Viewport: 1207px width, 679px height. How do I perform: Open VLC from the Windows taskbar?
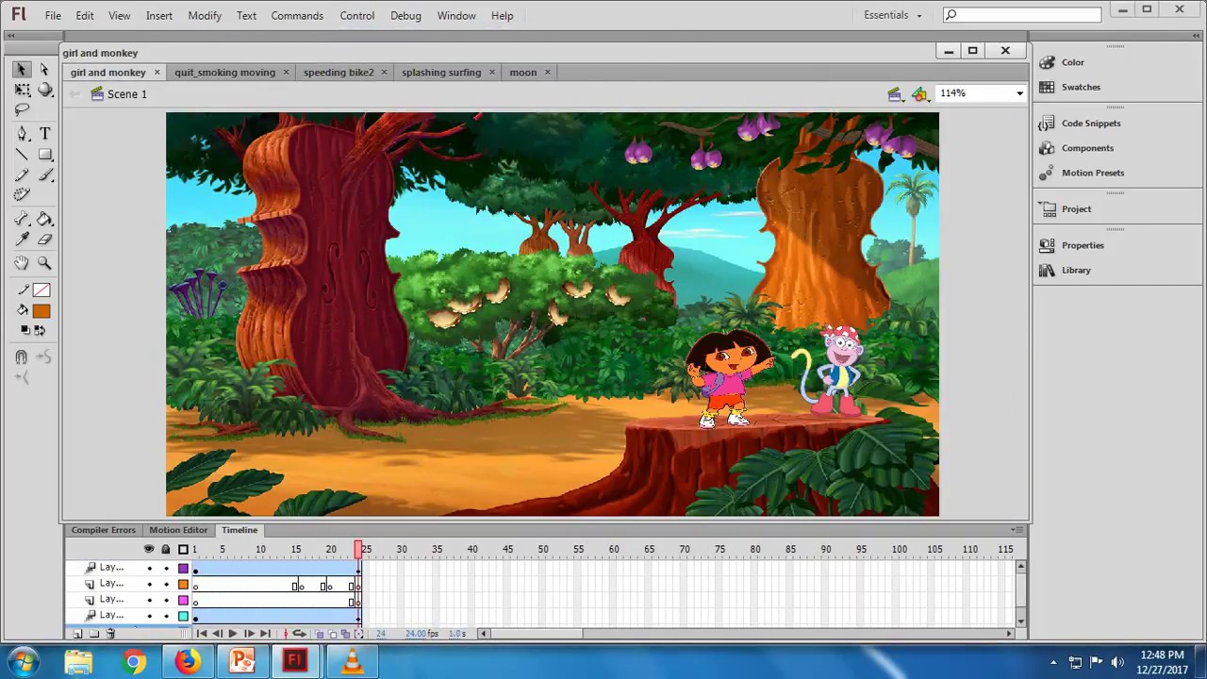tap(352, 661)
